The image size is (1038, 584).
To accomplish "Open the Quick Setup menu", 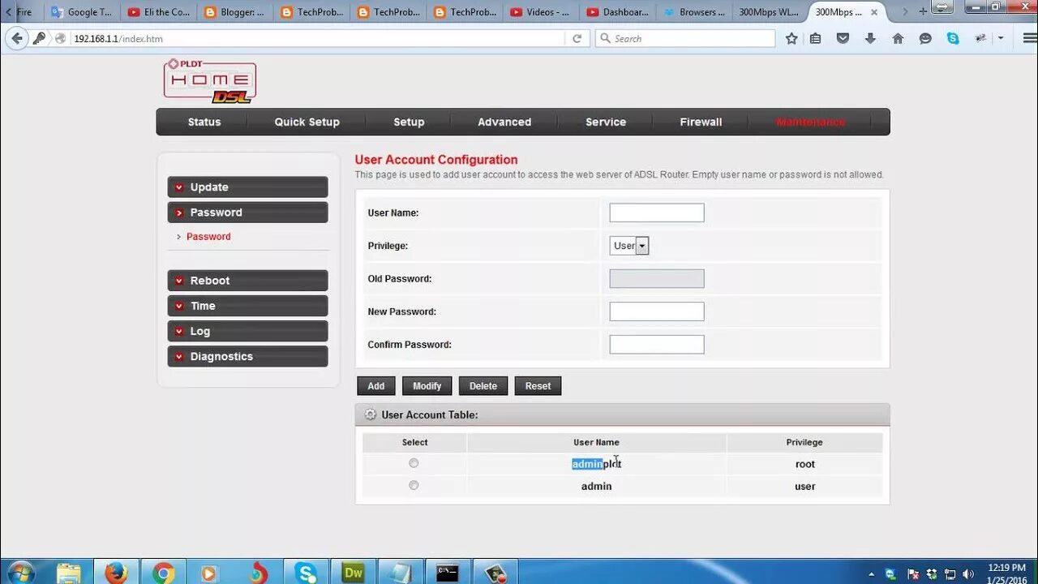I will [307, 122].
